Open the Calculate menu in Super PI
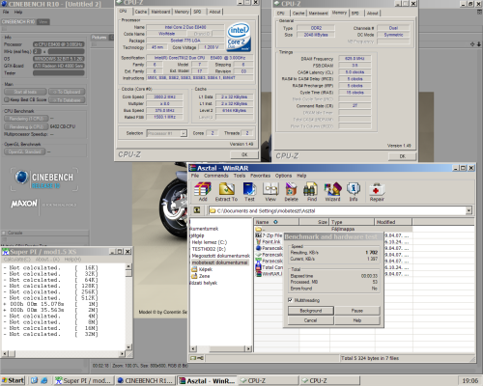 point(16,260)
